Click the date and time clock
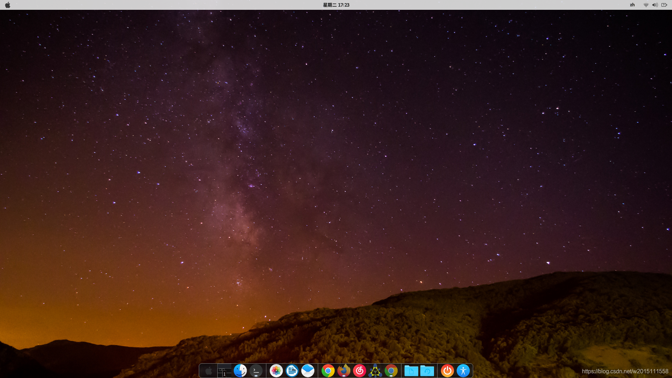This screenshot has width=672, height=378. pos(336,5)
